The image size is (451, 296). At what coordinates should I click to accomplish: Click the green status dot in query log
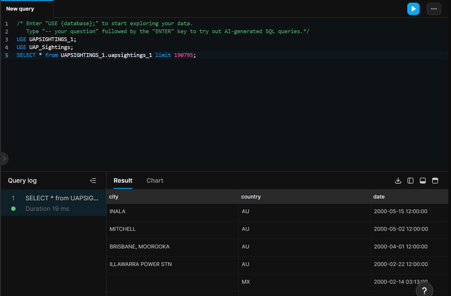click(x=13, y=209)
